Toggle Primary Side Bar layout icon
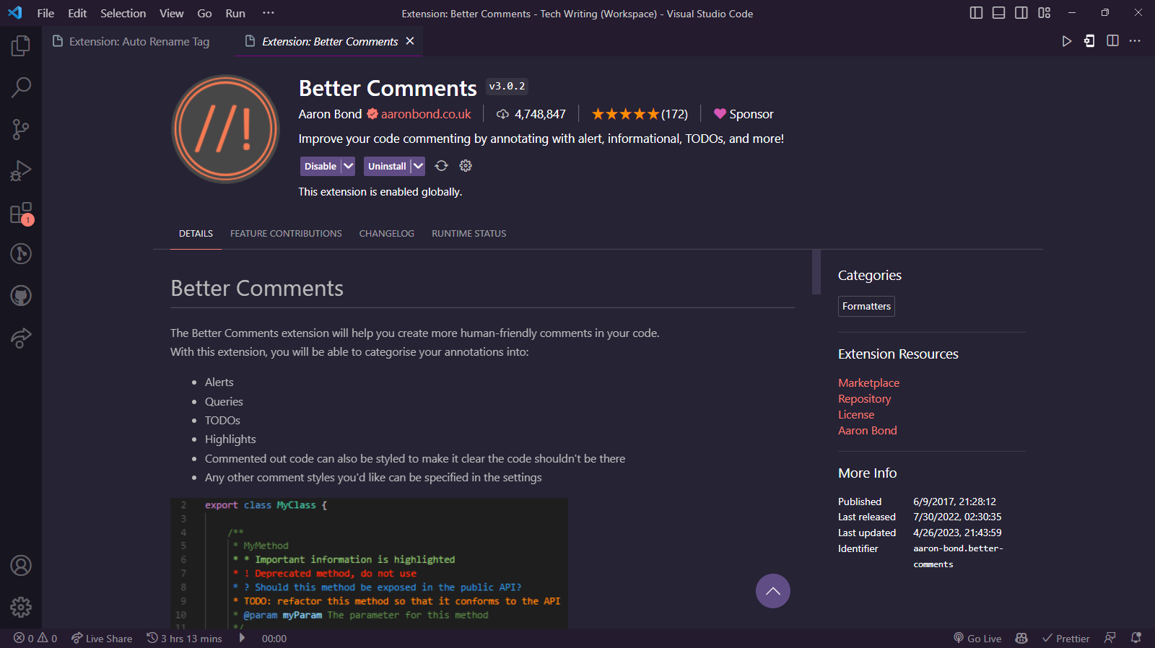 point(976,13)
